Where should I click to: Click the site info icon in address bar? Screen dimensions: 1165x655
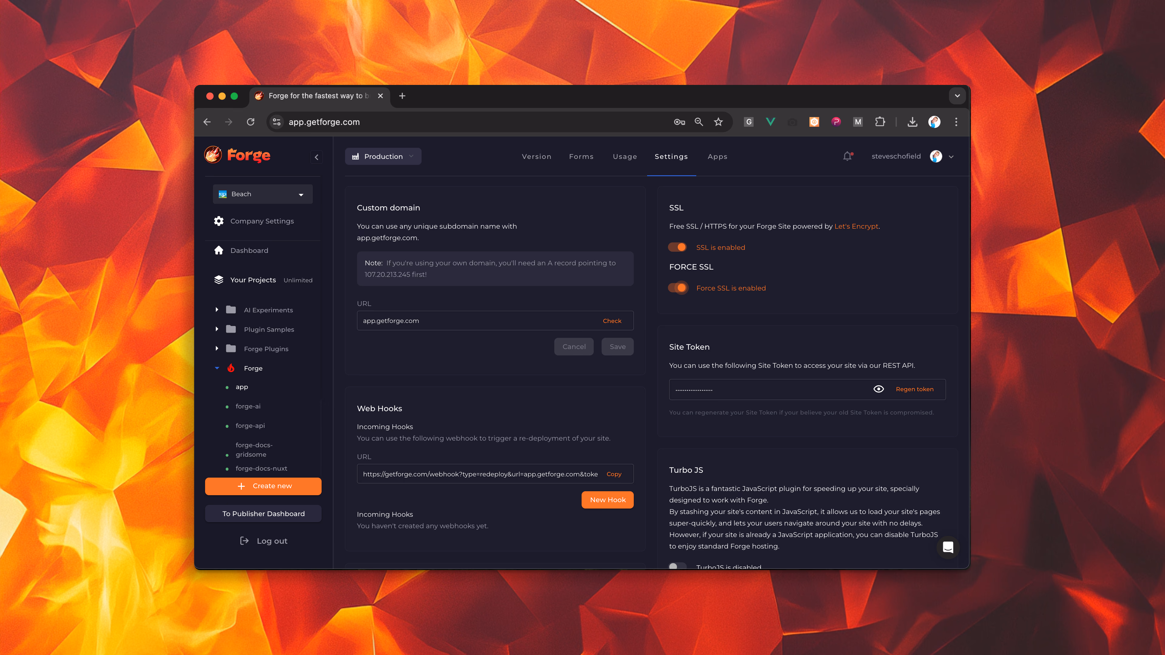[277, 122]
